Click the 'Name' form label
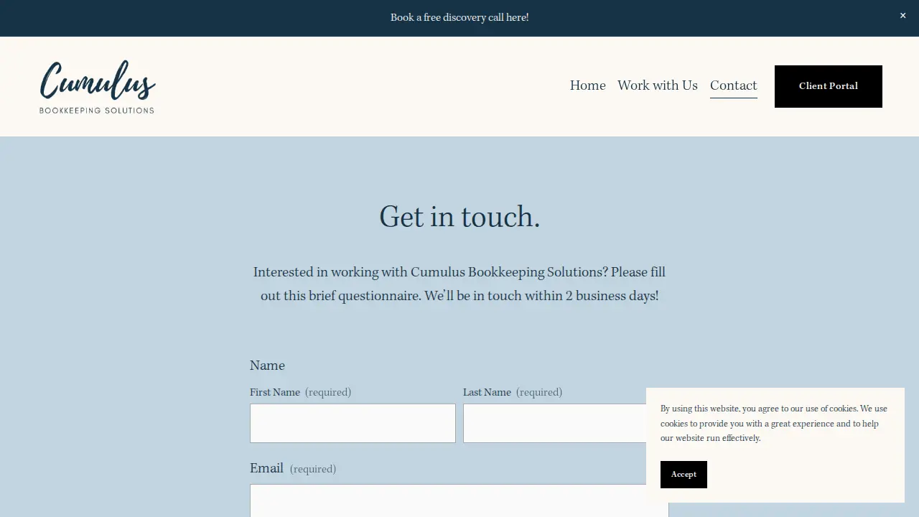This screenshot has width=919, height=517. pyautogui.click(x=267, y=365)
